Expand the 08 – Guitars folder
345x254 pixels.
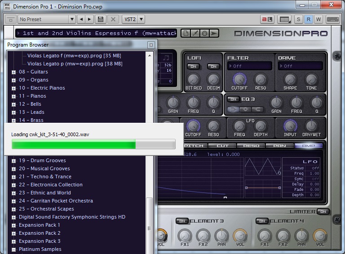13,72
